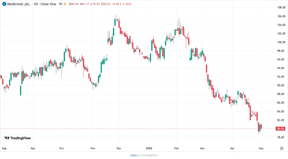Click the 100.00 price axis label
Screen dimensions: 288x159
(x=281, y=42)
